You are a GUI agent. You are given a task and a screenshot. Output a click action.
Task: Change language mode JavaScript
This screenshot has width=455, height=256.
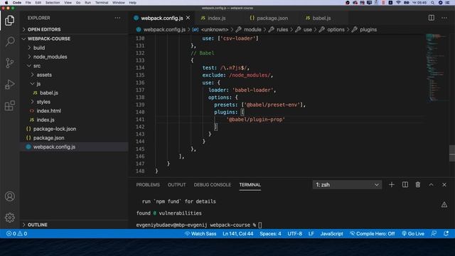tap(331, 234)
